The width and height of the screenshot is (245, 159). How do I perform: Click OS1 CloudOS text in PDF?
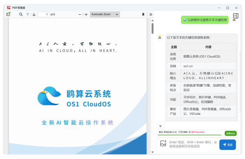(89, 104)
